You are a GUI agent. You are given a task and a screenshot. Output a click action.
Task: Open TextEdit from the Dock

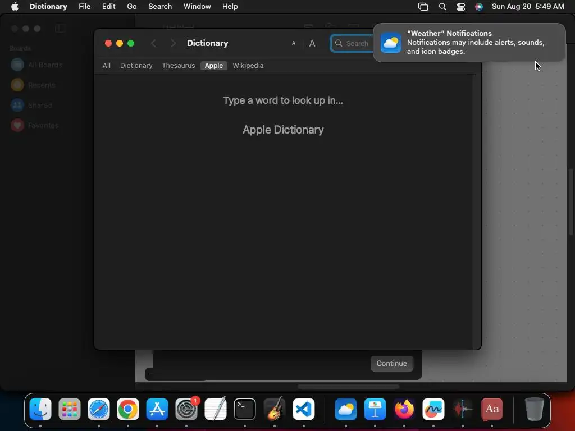[x=215, y=409]
